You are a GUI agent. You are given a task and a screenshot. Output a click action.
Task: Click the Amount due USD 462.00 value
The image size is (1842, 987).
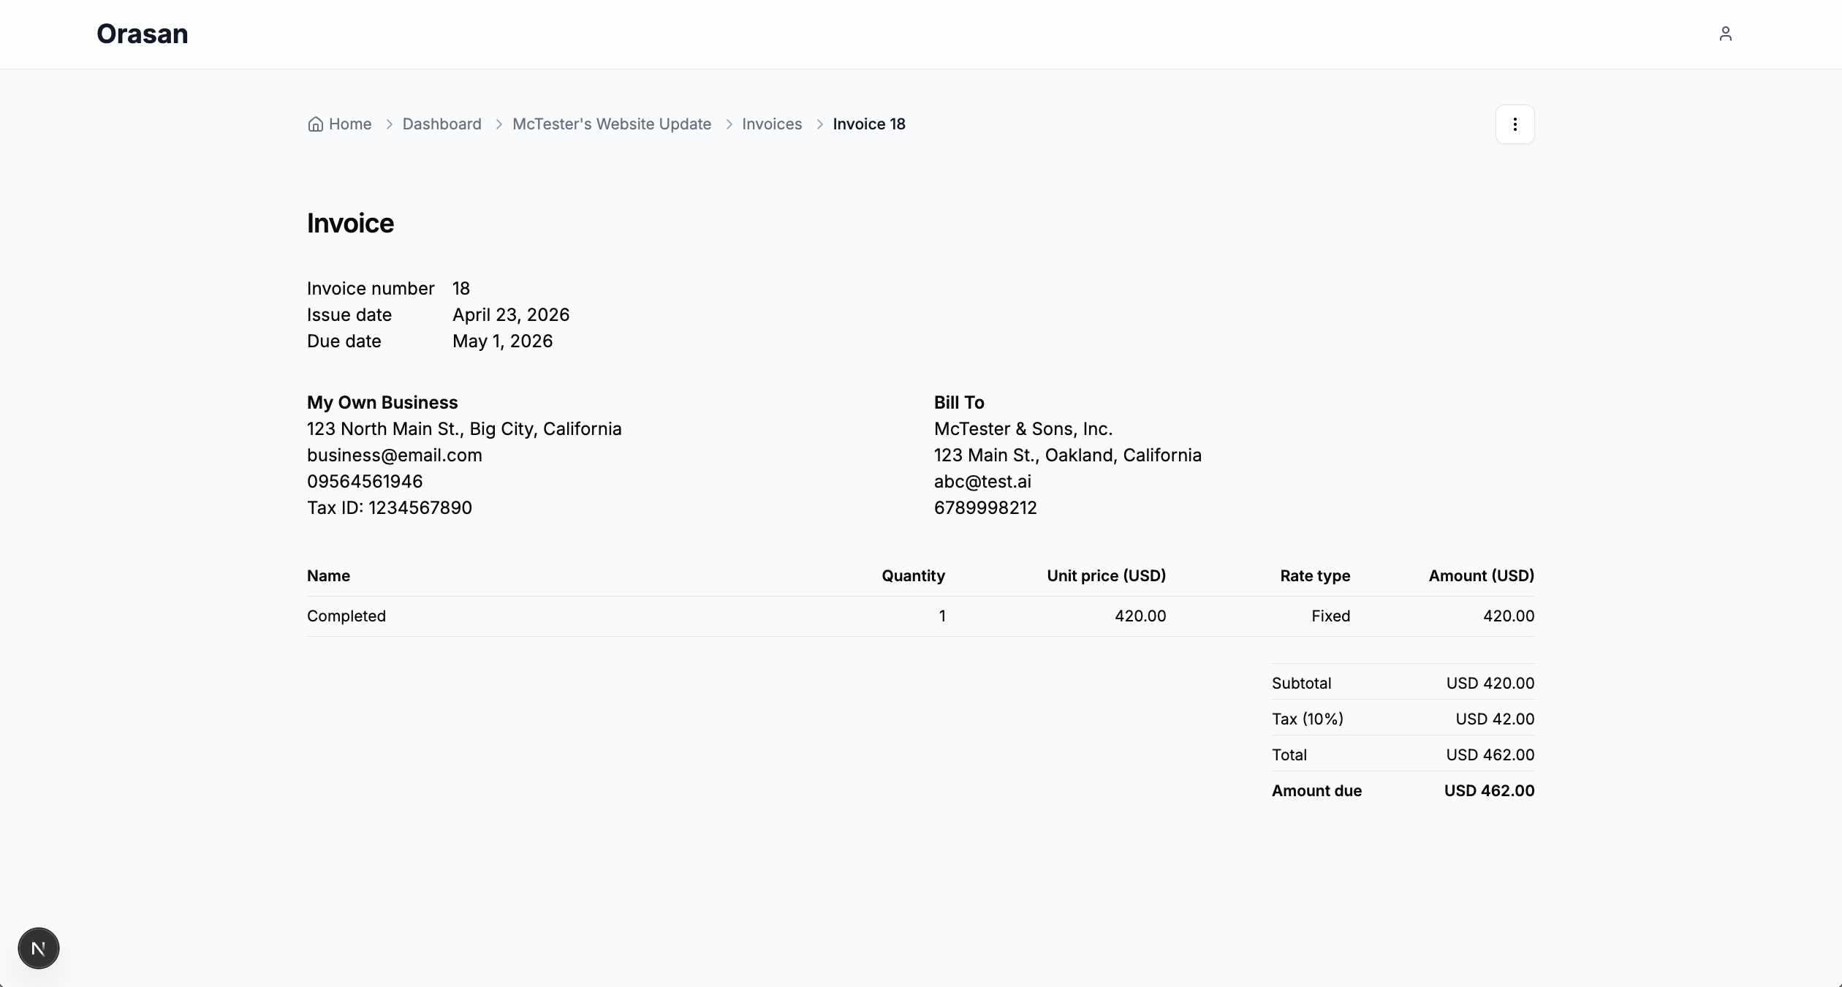click(x=1489, y=791)
